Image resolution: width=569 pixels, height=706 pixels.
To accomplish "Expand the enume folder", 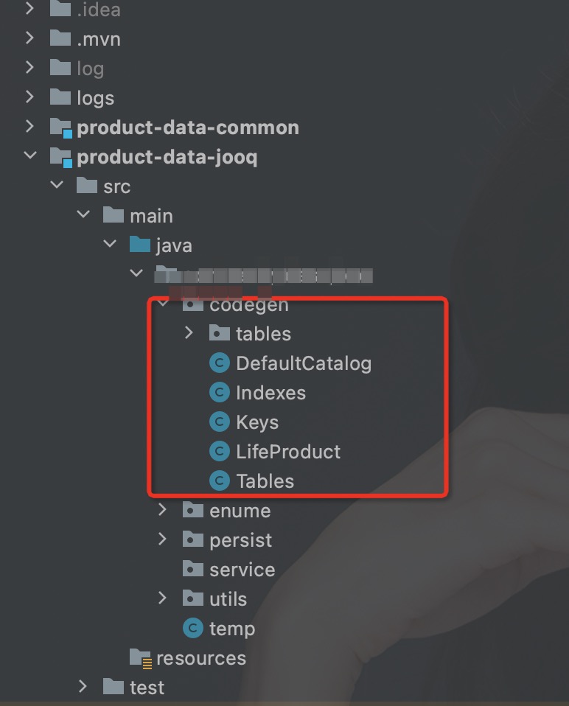I will click(x=163, y=510).
